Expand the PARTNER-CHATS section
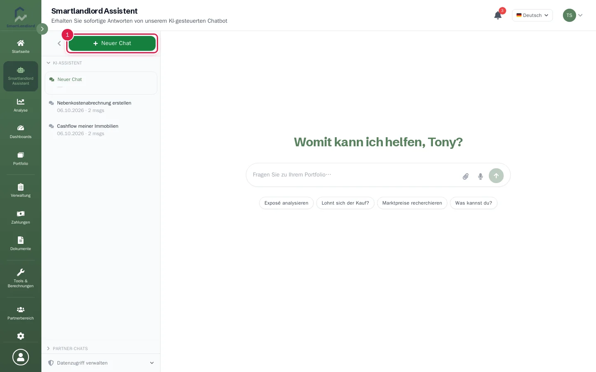Screen dimensions: 596x372 pyautogui.click(x=67, y=348)
